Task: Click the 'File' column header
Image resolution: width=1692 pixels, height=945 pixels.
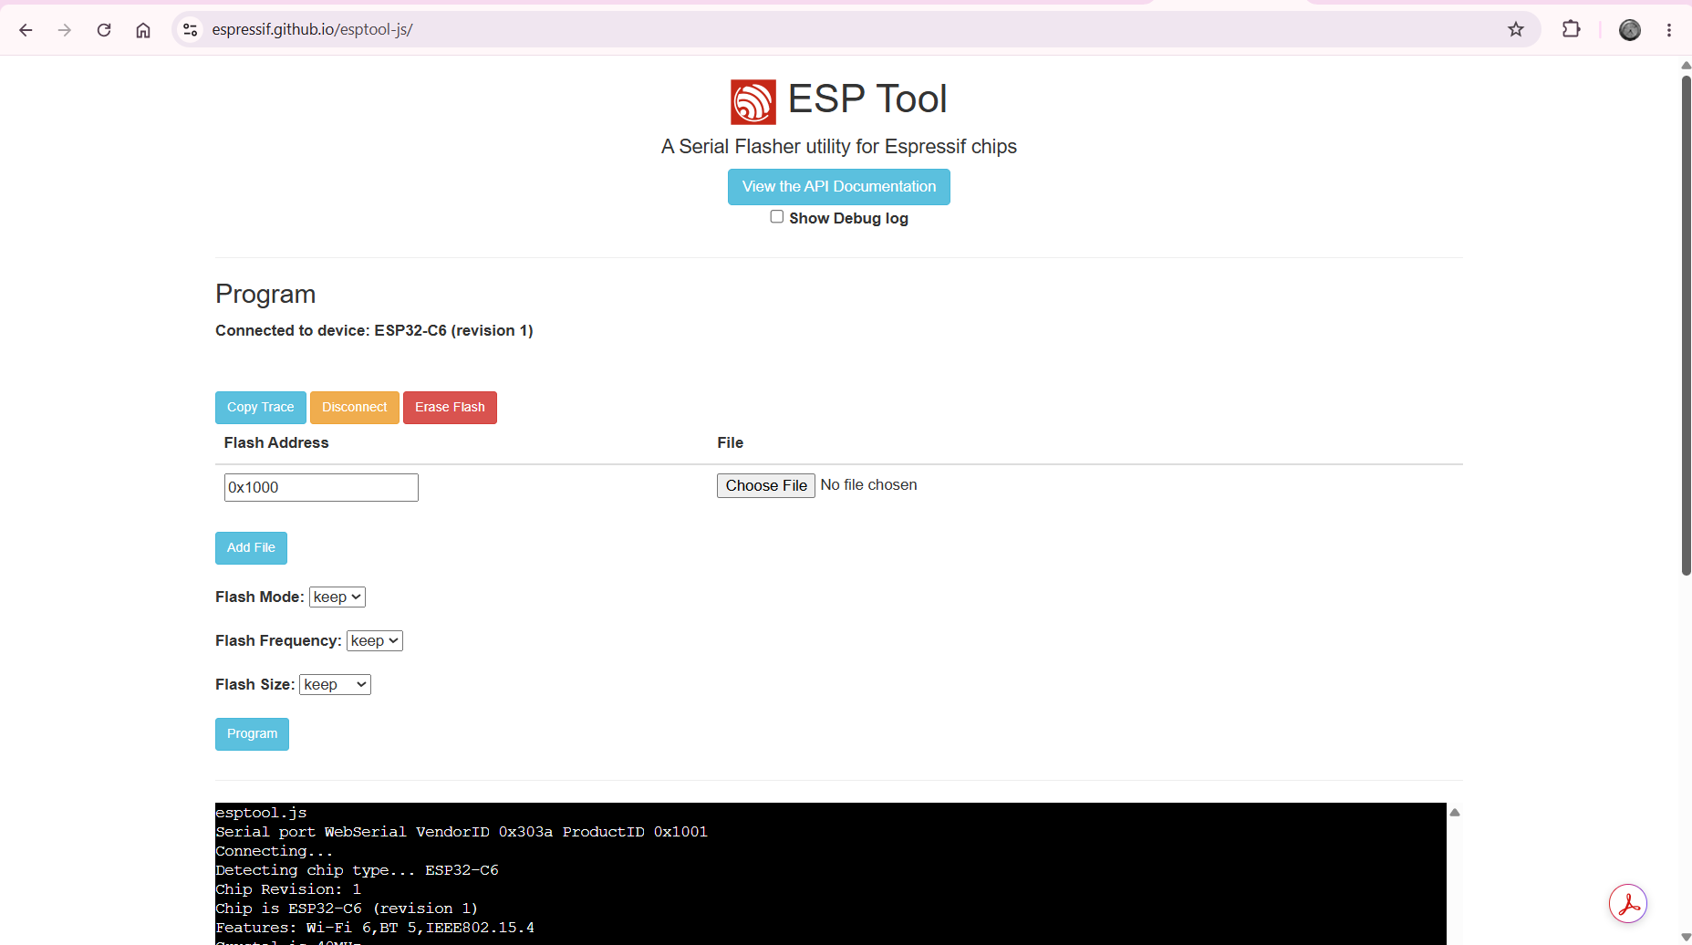Action: (730, 442)
